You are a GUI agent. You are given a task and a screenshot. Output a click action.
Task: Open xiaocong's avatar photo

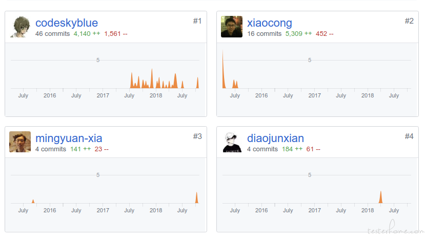point(232,27)
